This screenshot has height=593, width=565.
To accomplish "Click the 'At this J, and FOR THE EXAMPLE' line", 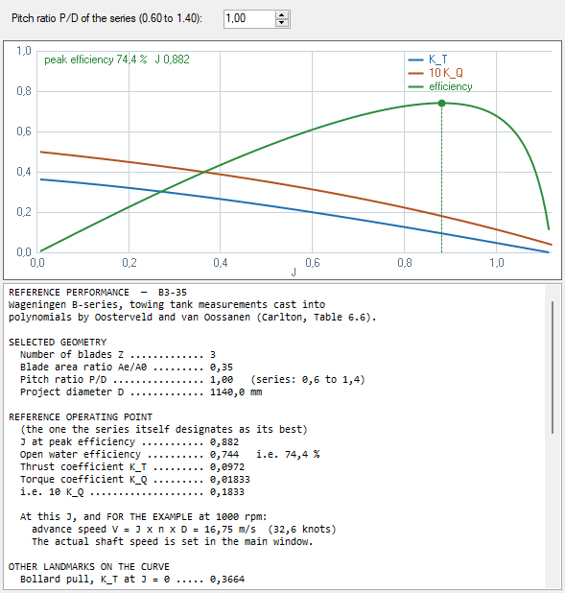I will [143, 517].
